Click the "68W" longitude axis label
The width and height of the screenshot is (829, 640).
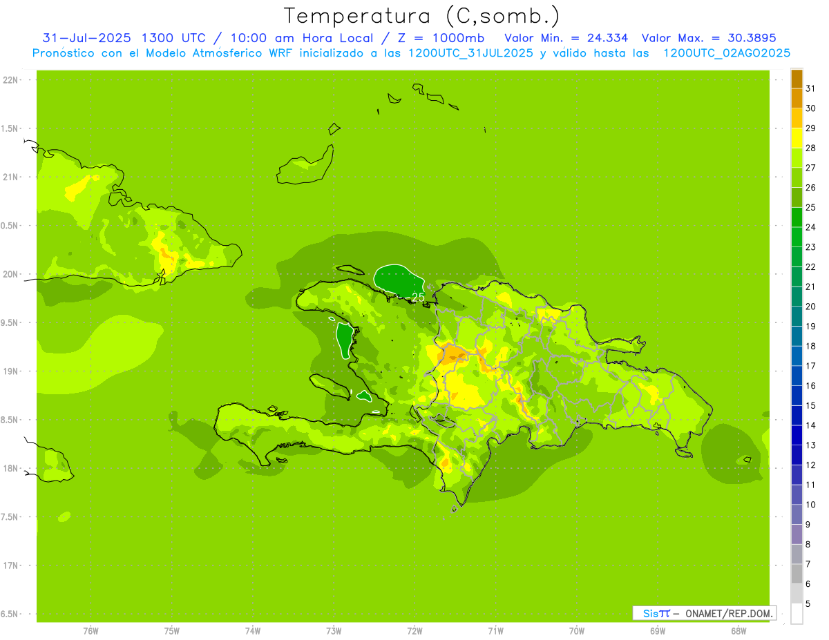[x=739, y=631]
